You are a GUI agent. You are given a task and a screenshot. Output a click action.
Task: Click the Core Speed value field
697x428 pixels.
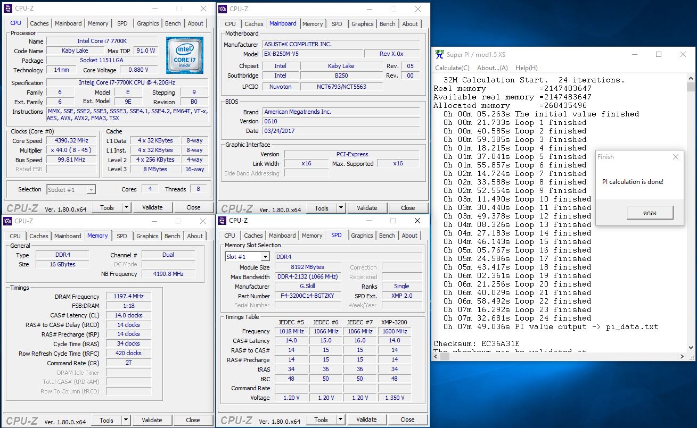[71, 141]
